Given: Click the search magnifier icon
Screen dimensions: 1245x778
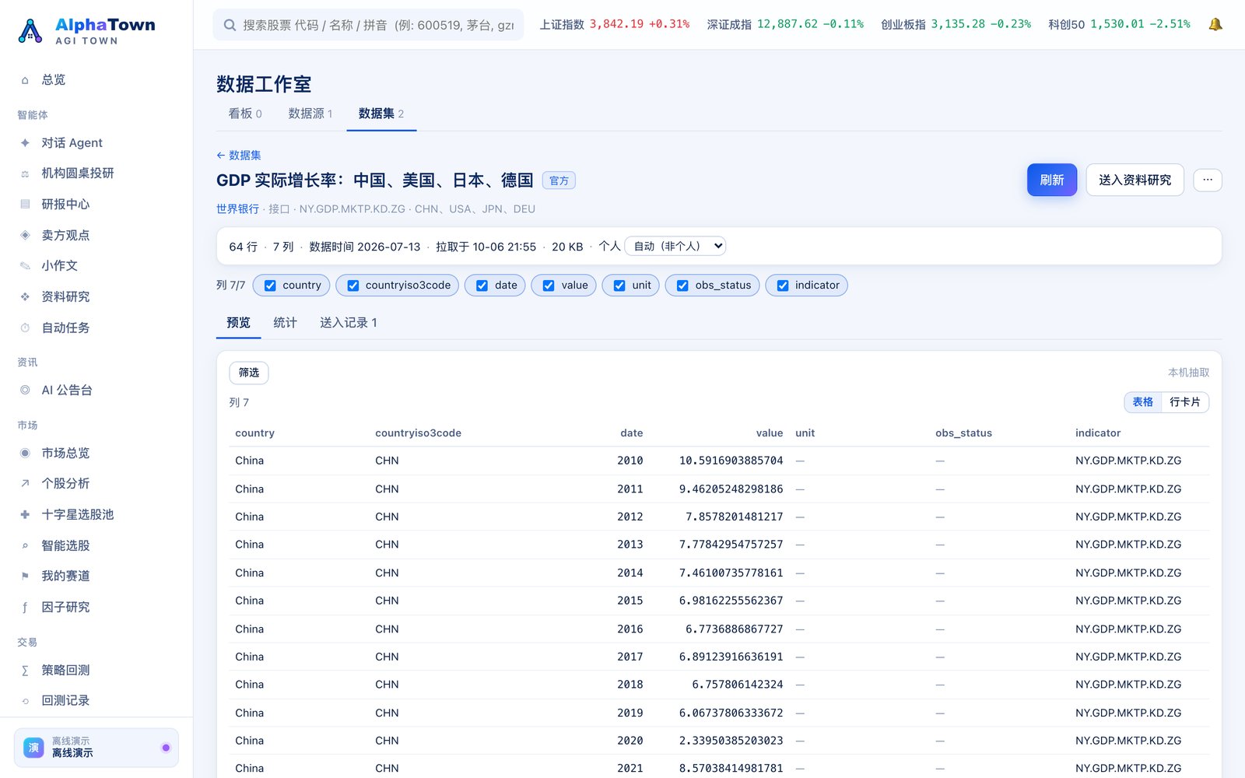Looking at the screenshot, I should tap(230, 25).
